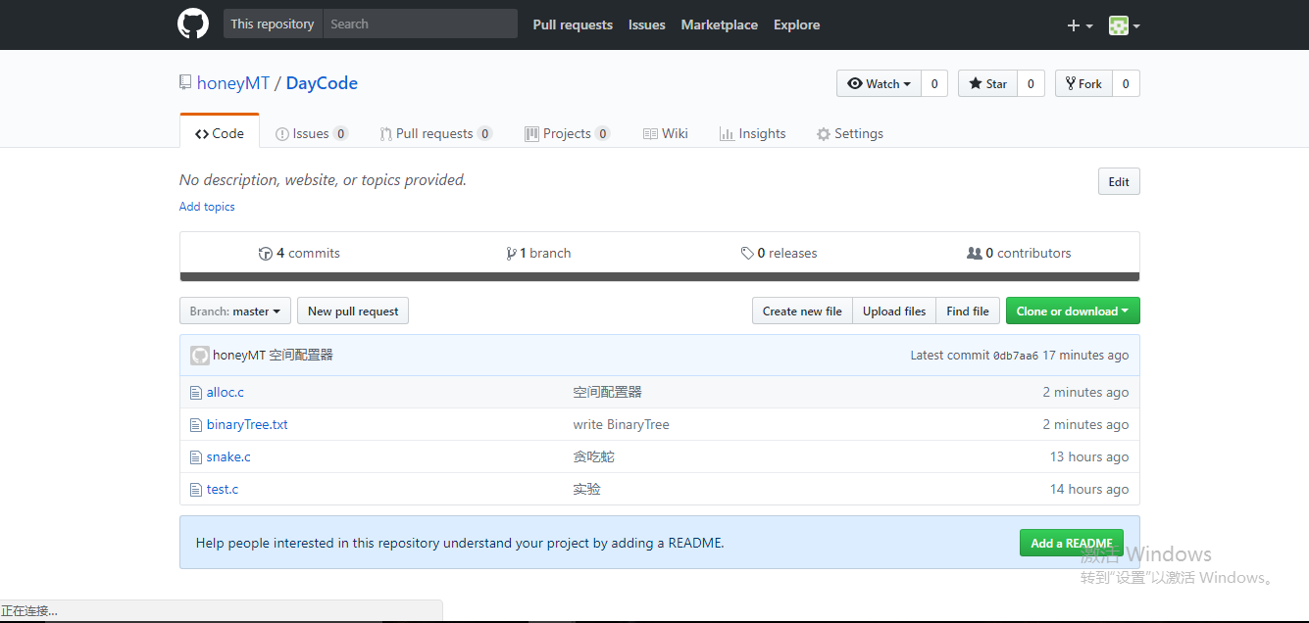Click the This repository search scope label
The width and height of the screenshot is (1309, 623).
(273, 24)
